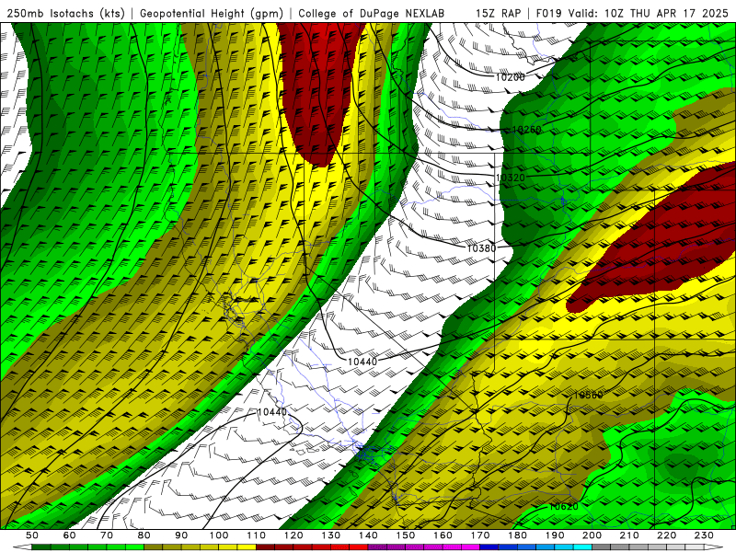Click the 150 value on the color scale
Image resolution: width=736 pixels, height=552 pixels.
(x=406, y=535)
